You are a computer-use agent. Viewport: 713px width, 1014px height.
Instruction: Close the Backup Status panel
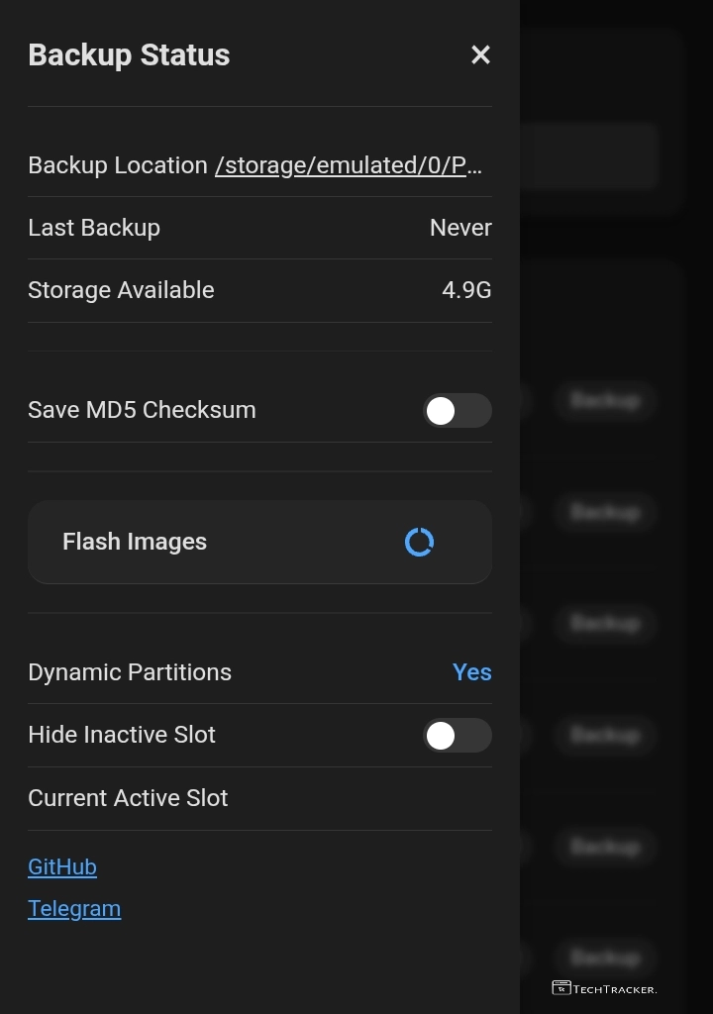pyautogui.click(x=480, y=55)
